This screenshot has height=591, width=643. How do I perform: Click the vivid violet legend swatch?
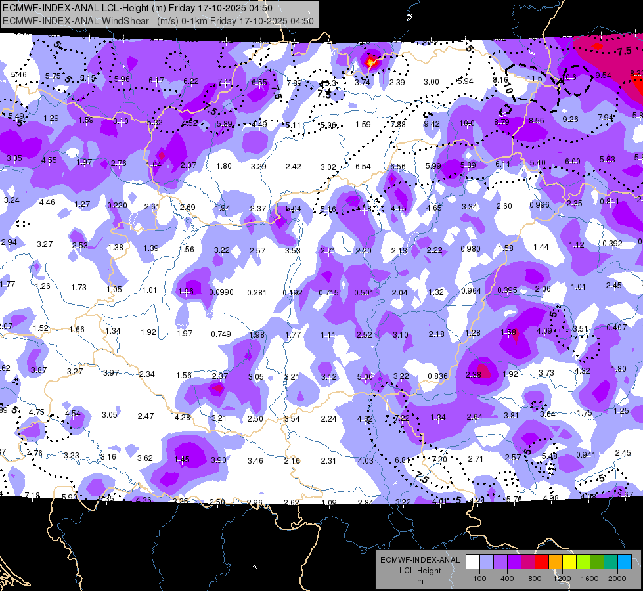(x=514, y=562)
